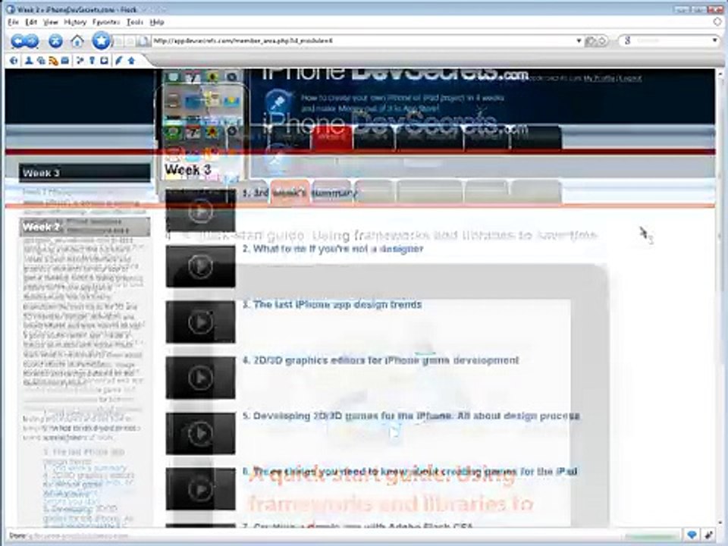This screenshot has height=546, width=728.
Task: Play the 'graphics editors' video thumbnail
Action: (x=200, y=378)
